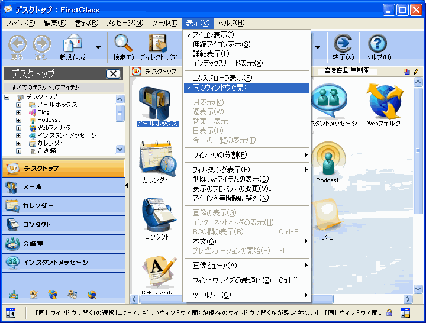The image size is (426, 323).
Task: Expand the メールボックス tree node
Action: tap(19, 105)
